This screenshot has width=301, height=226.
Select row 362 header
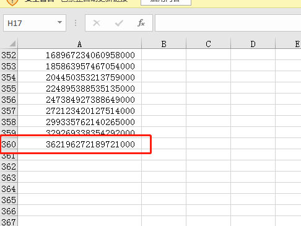click(9, 167)
